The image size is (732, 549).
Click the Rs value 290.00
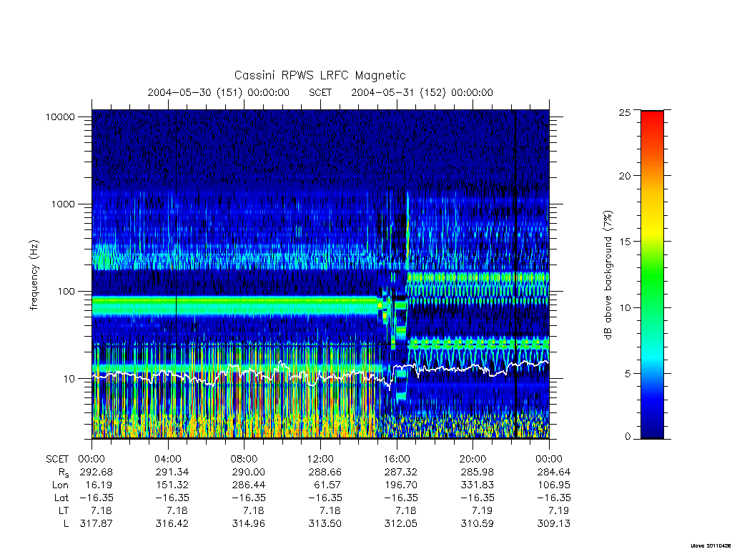[248, 472]
